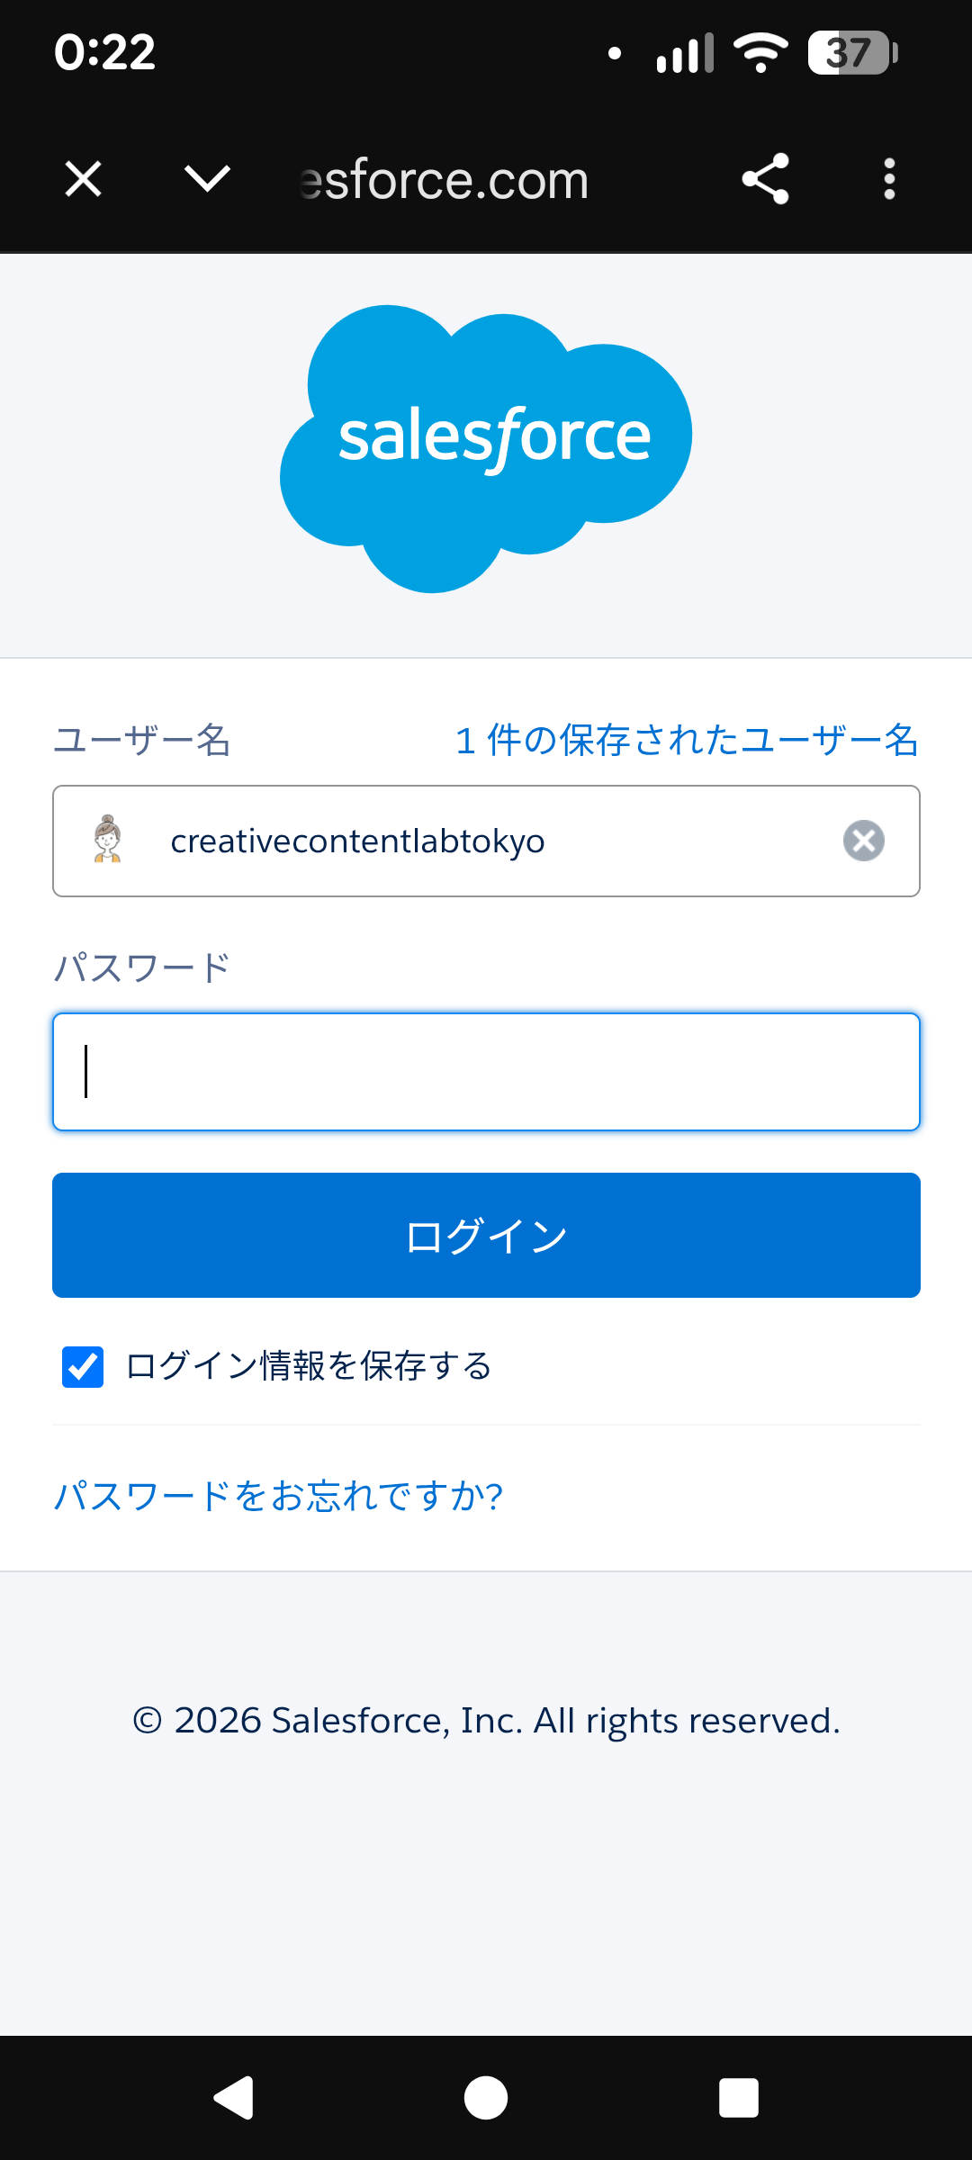Tap the user avatar in username field
The height and width of the screenshot is (2160, 972).
[108, 840]
